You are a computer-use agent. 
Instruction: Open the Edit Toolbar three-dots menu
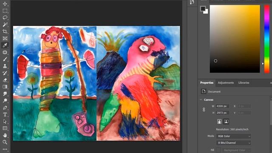(5, 149)
